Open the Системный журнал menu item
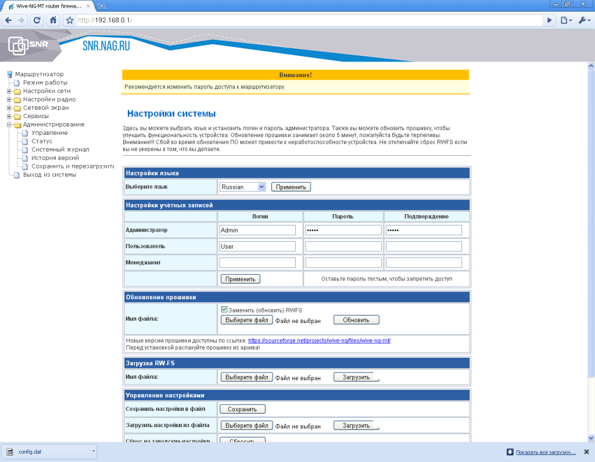Image resolution: width=595 pixels, height=462 pixels. tap(60, 149)
